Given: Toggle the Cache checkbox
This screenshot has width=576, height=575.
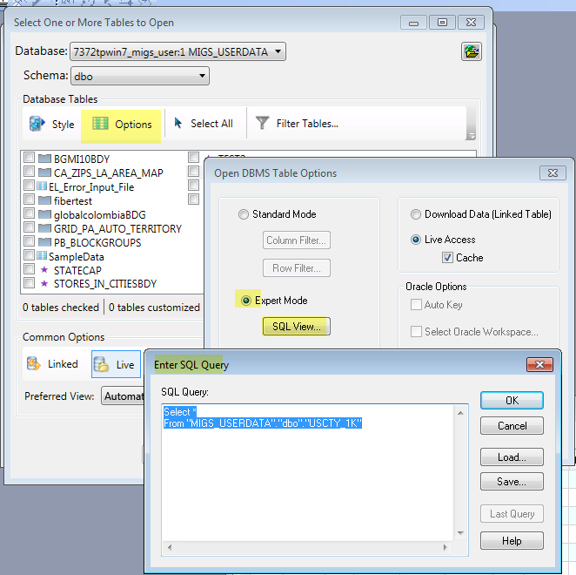Looking at the screenshot, I should tap(447, 258).
